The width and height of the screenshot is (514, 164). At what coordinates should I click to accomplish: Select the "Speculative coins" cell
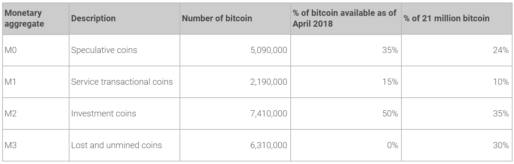[x=104, y=50]
